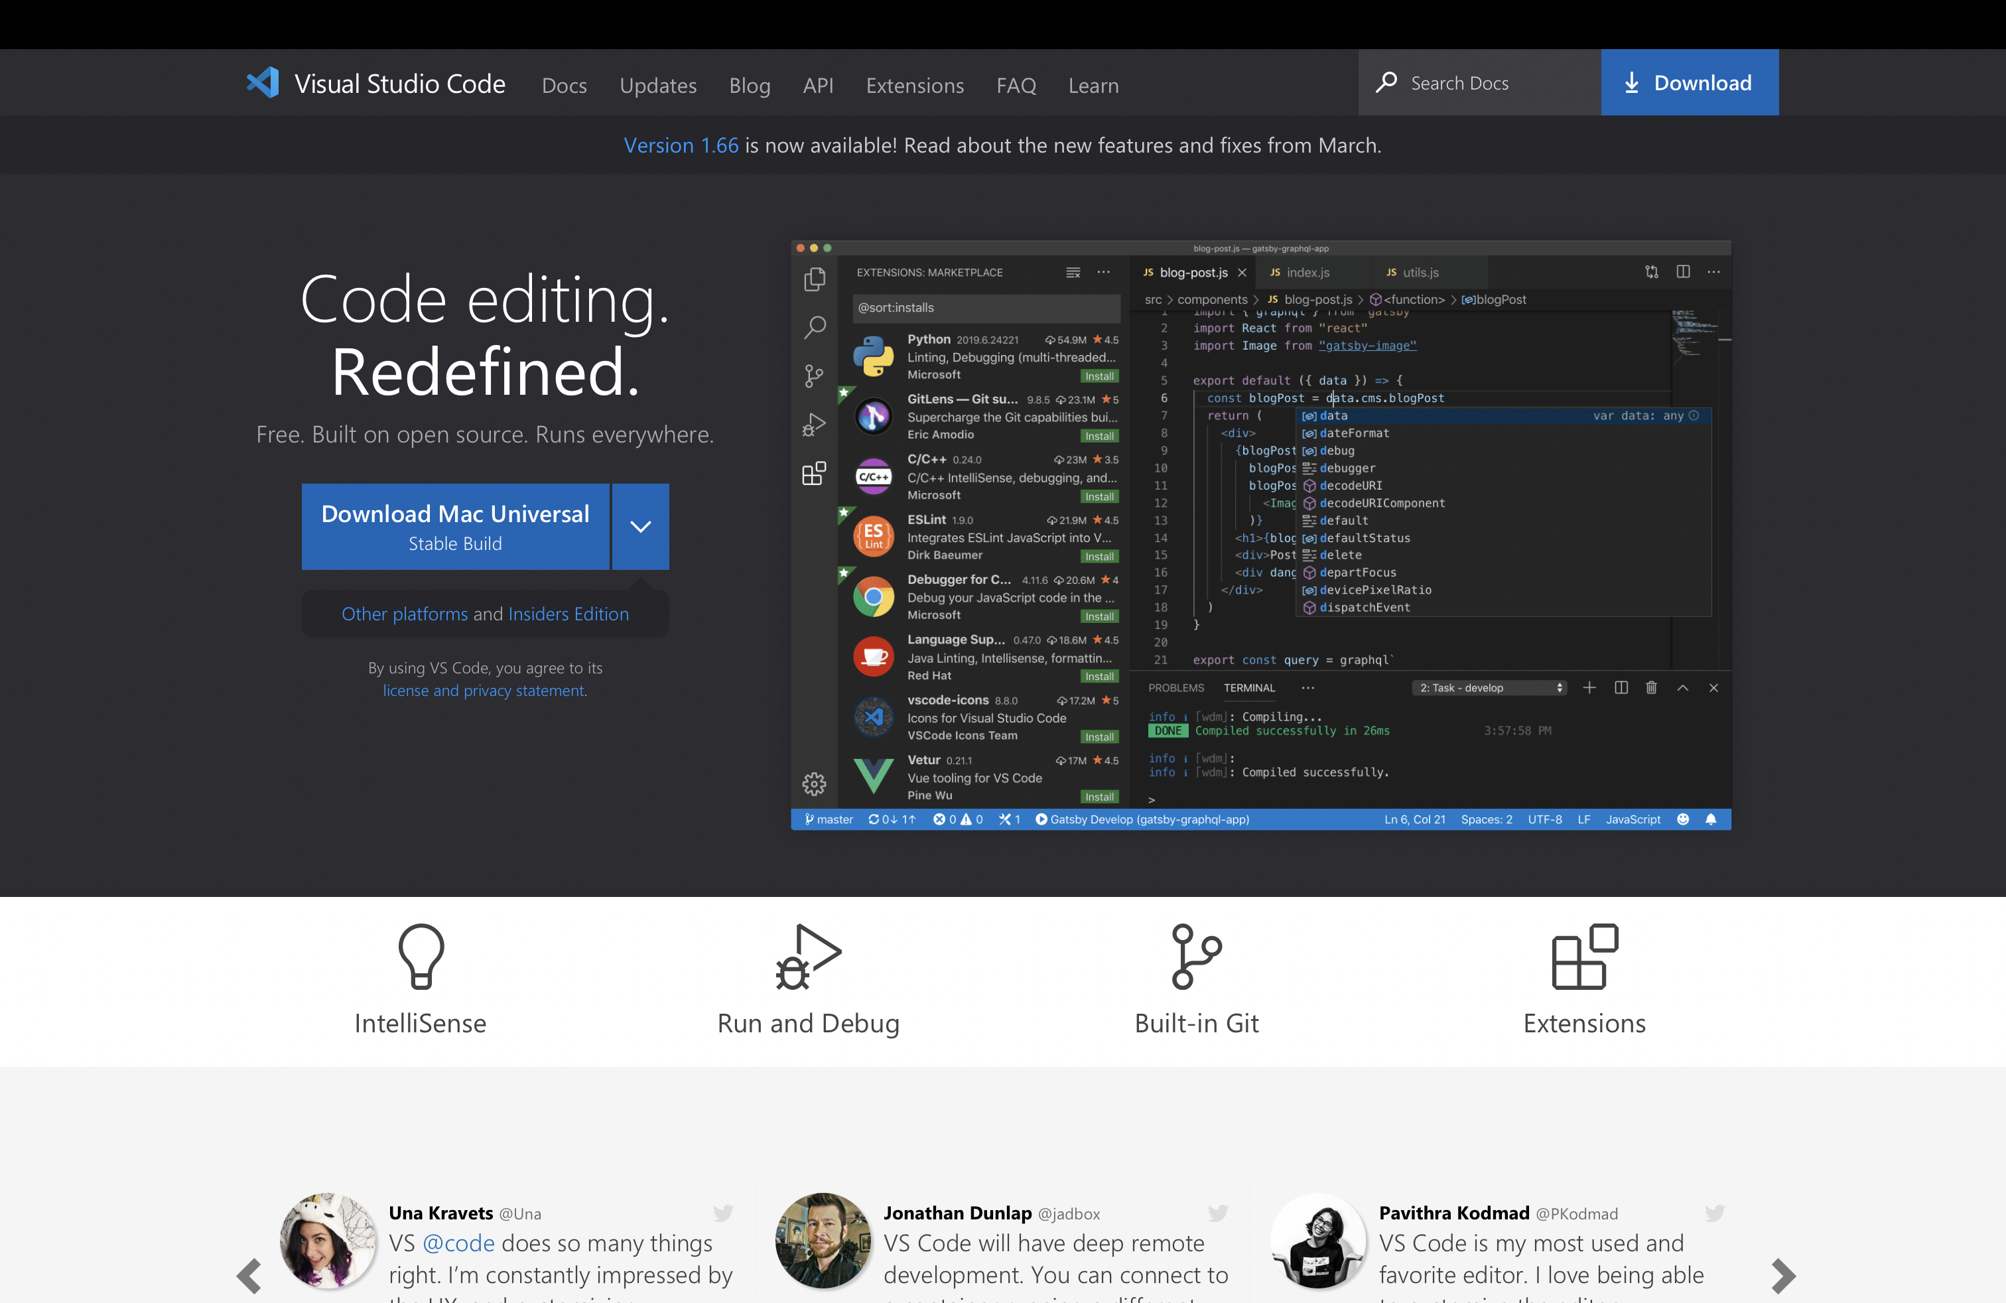Open the FAQ page
This screenshot has width=2006, height=1303.
1016,85
